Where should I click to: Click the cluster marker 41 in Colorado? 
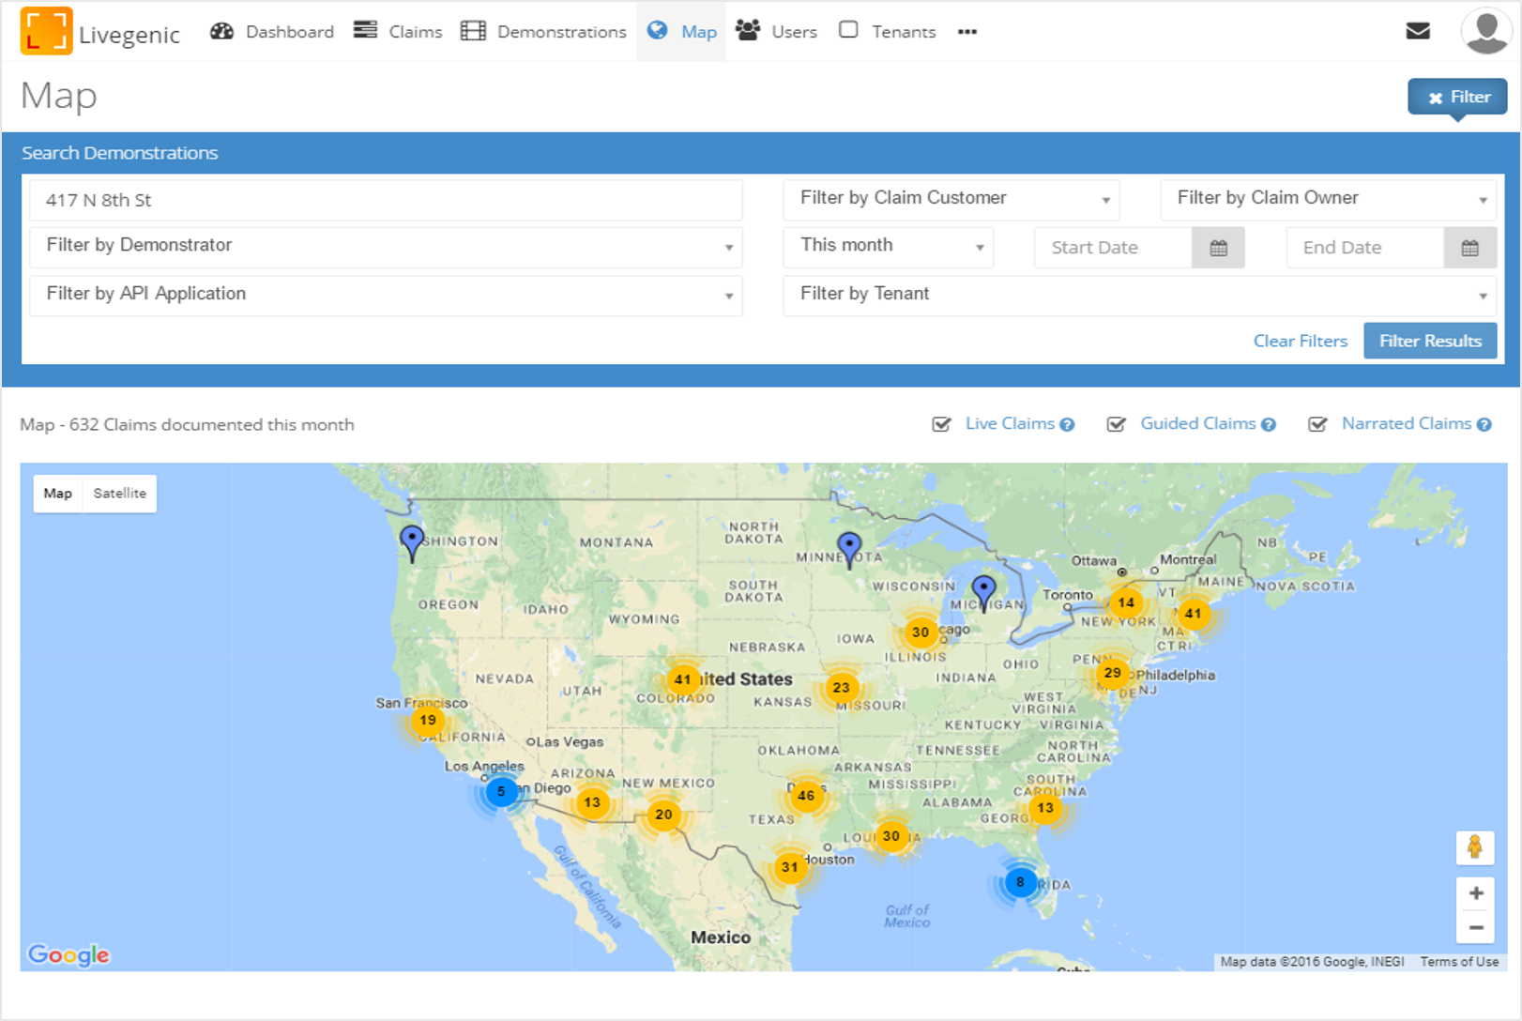pyautogui.click(x=682, y=679)
